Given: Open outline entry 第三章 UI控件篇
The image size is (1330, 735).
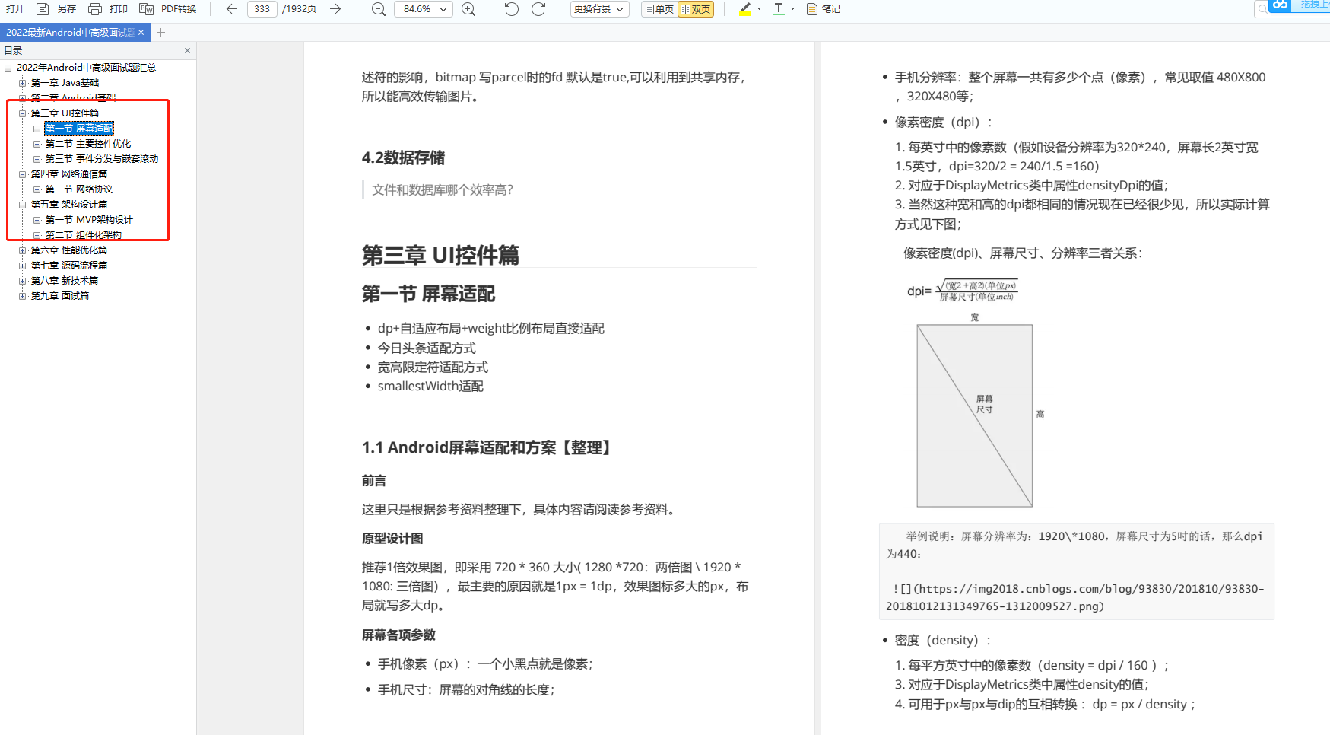Looking at the screenshot, I should tap(65, 113).
